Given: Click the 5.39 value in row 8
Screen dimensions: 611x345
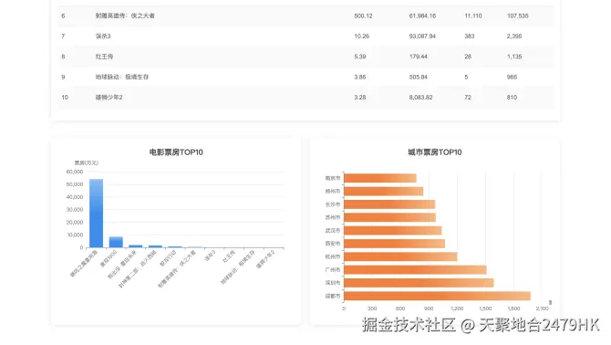Looking at the screenshot, I should coord(360,57).
